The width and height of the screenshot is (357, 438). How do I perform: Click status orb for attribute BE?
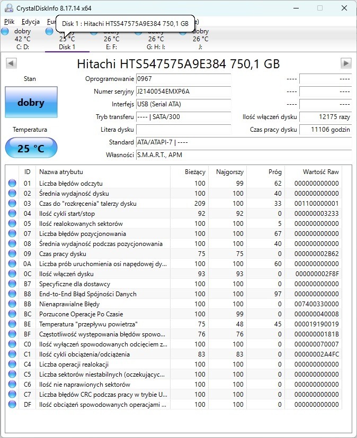(12, 324)
